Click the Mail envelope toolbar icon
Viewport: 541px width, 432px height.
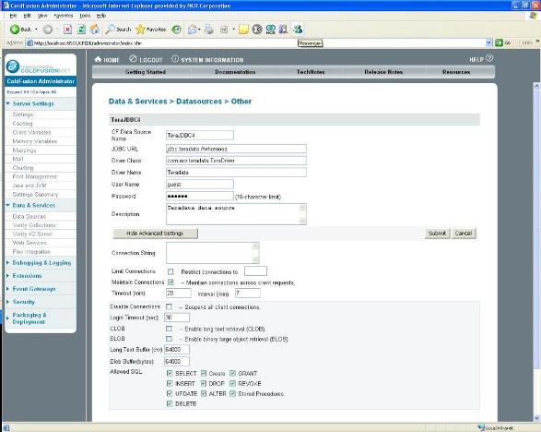pyautogui.click(x=193, y=30)
